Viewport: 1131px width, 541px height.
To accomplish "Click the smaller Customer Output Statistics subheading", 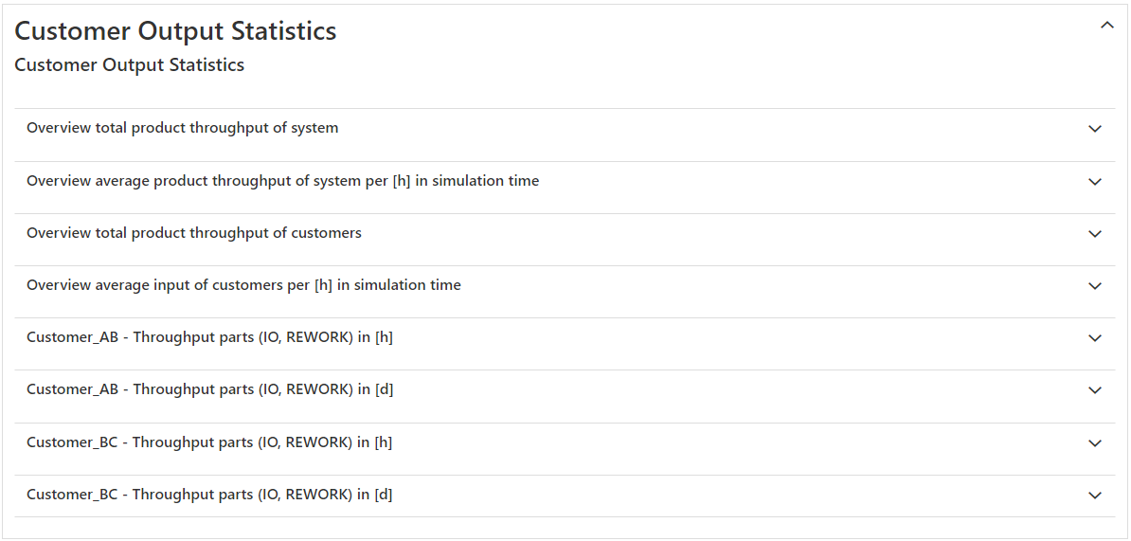I will point(130,65).
